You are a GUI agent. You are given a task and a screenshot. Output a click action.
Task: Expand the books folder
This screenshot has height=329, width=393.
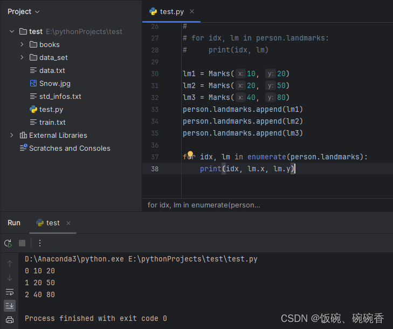[22, 44]
